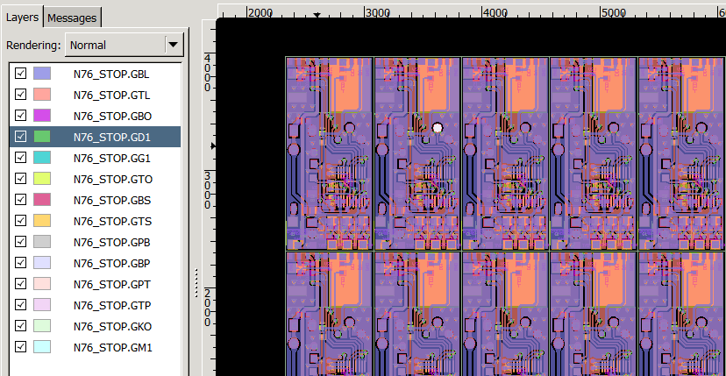Pick the N76_STOP.GTP layer name
726x376 pixels.
pos(112,305)
